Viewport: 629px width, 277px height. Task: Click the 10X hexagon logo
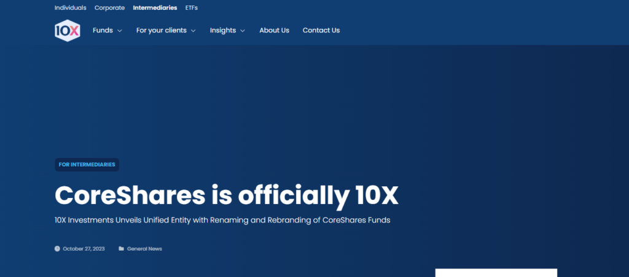(68, 31)
